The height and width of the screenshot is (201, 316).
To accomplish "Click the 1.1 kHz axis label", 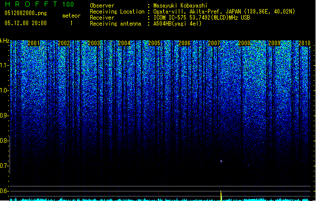I will tap(4, 65).
